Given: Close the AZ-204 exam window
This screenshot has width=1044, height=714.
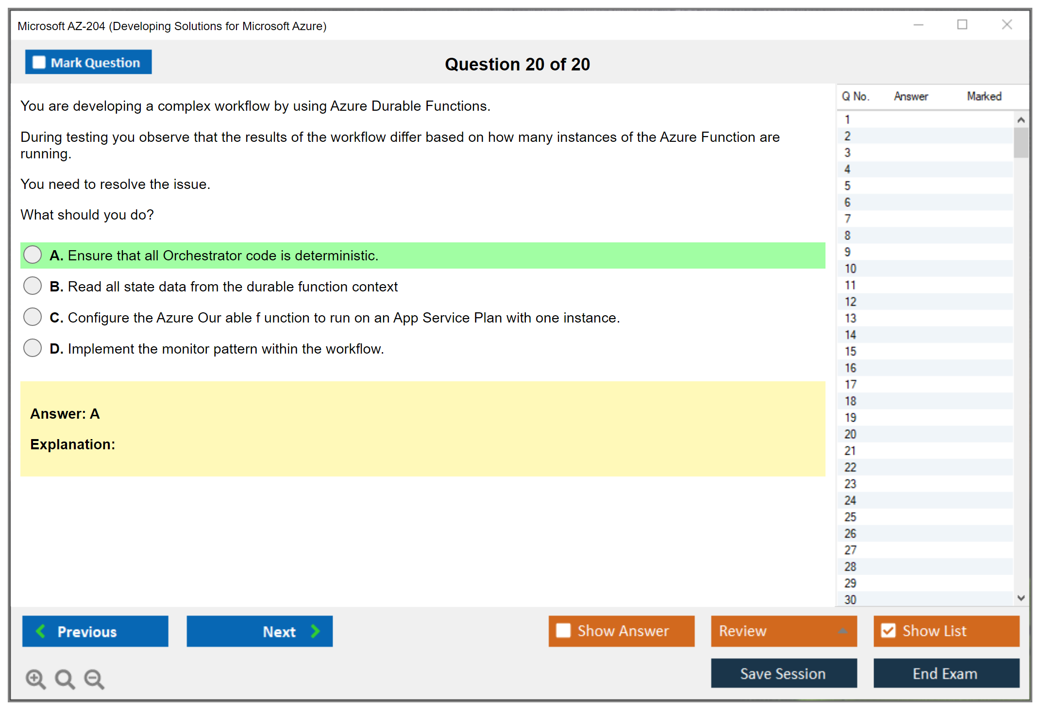Looking at the screenshot, I should pos(1007,25).
